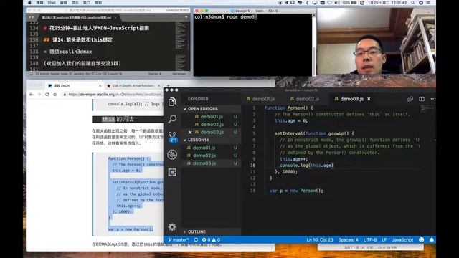Open the Debug icon in VS Code activity bar
This screenshot has width=459, height=258.
tap(172, 155)
